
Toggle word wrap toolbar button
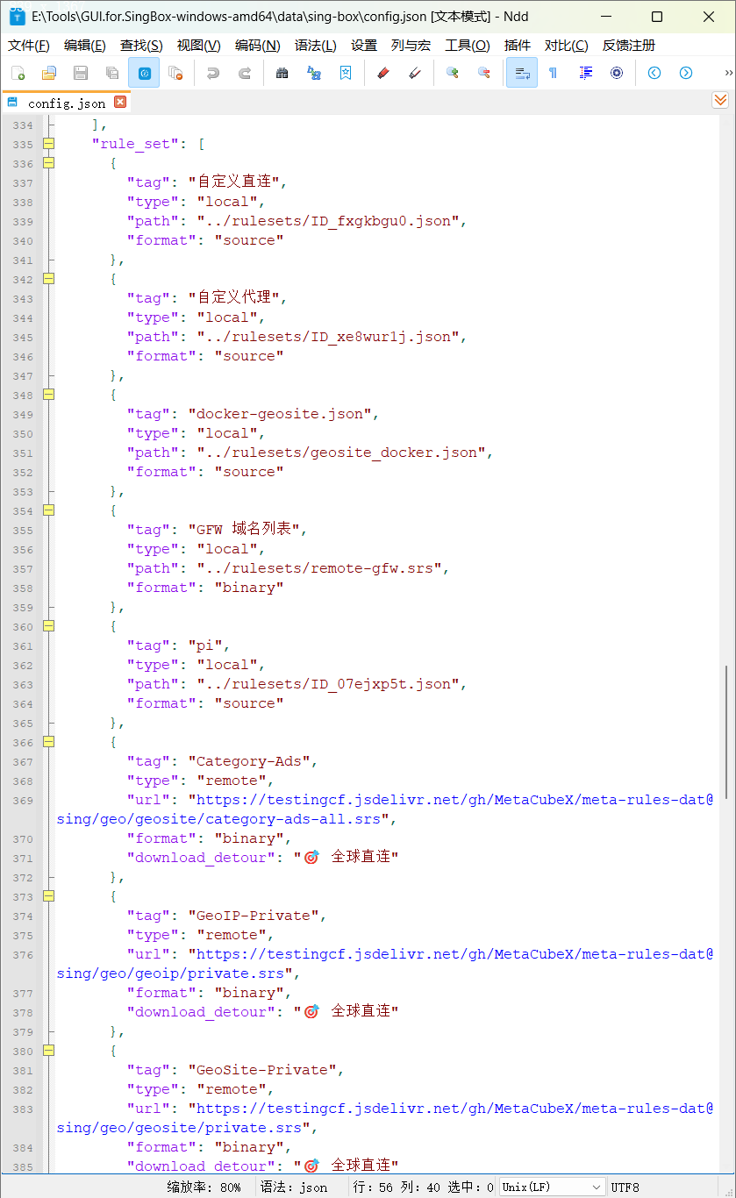point(522,73)
